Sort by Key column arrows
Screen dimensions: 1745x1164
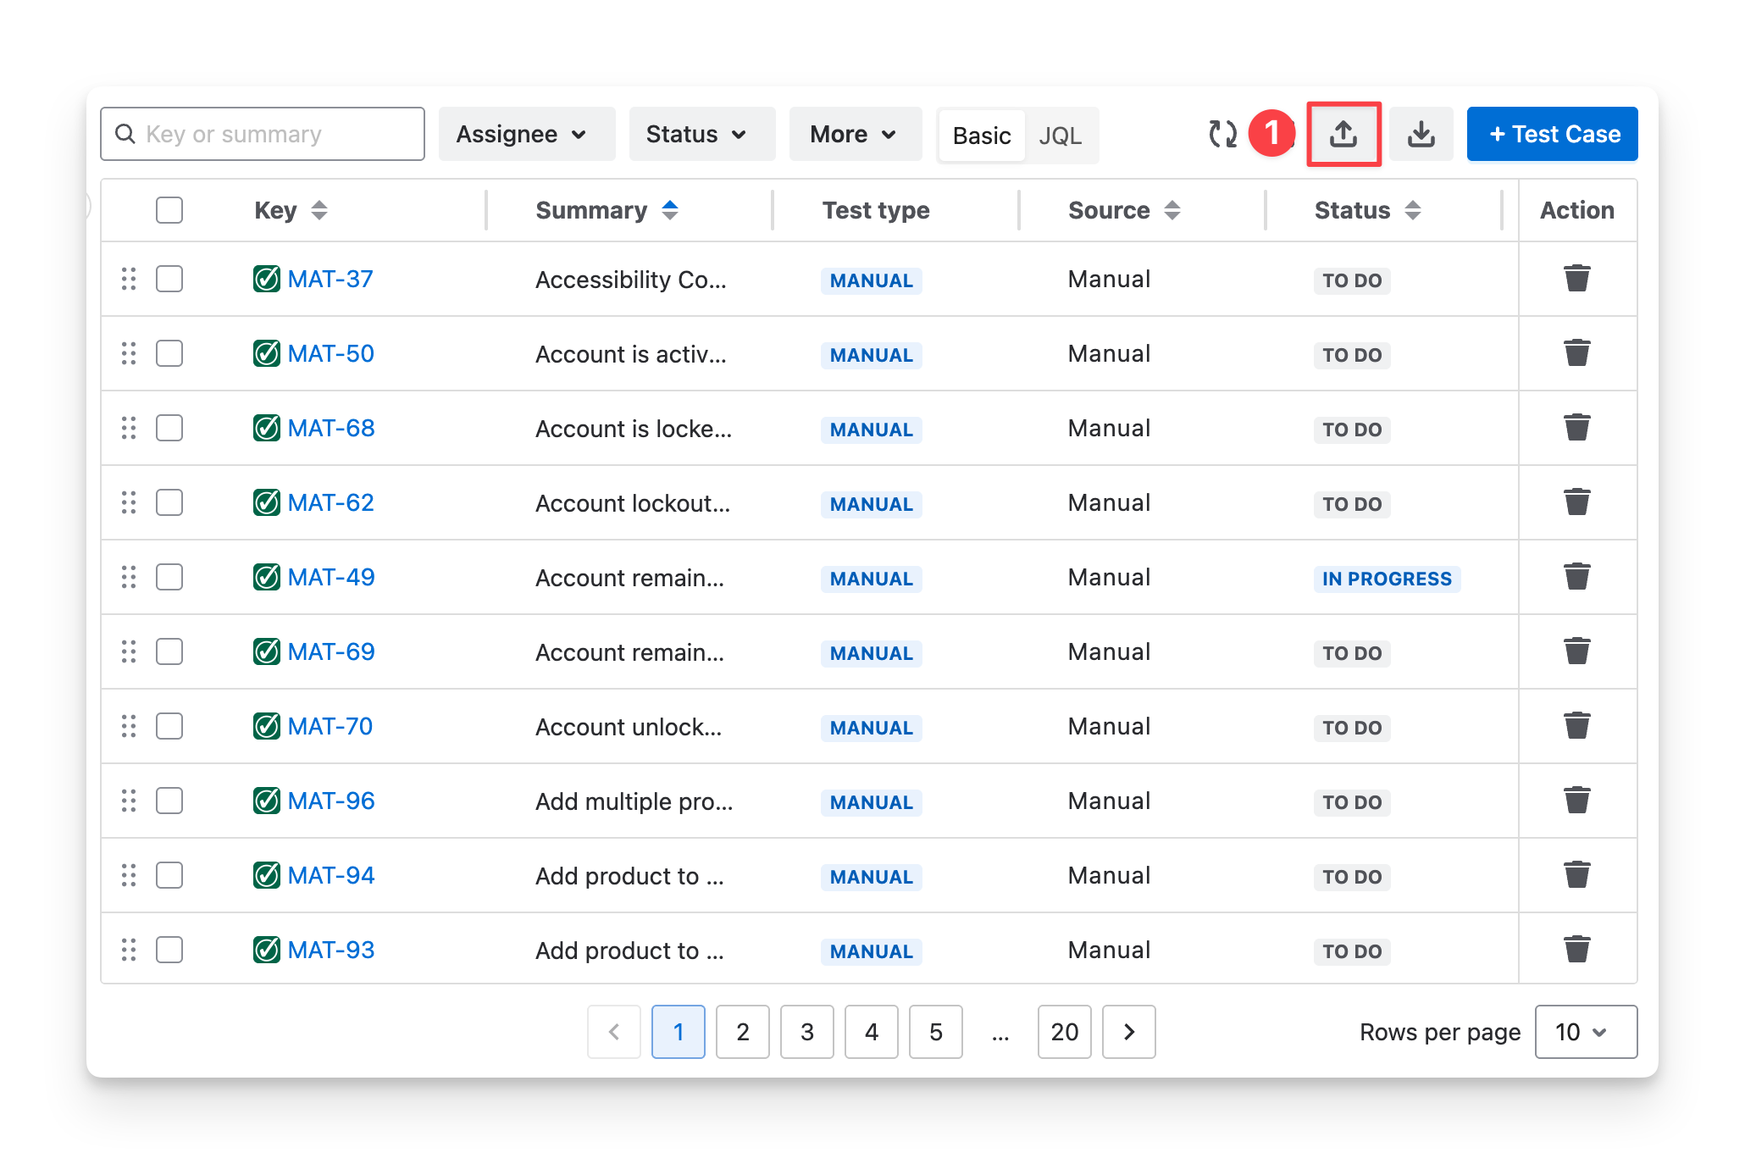click(x=319, y=210)
